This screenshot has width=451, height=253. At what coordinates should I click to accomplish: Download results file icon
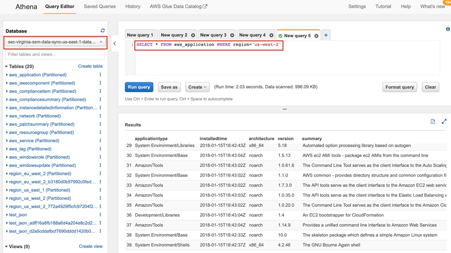click(x=433, y=122)
